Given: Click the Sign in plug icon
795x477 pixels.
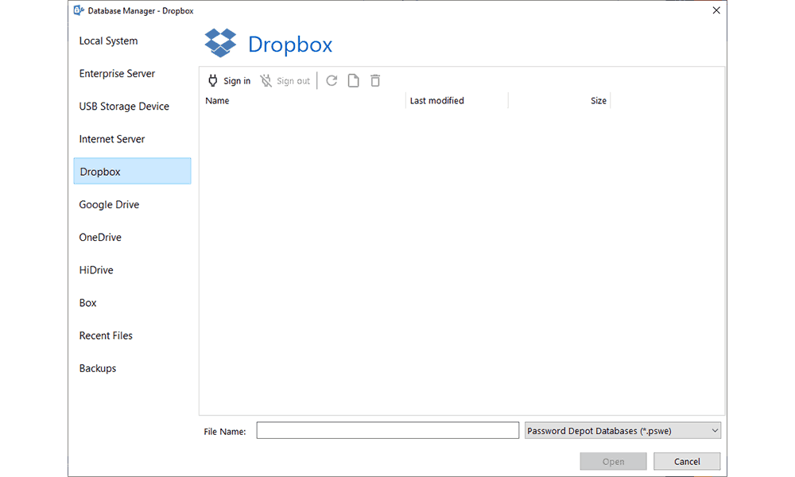Looking at the screenshot, I should coord(213,80).
